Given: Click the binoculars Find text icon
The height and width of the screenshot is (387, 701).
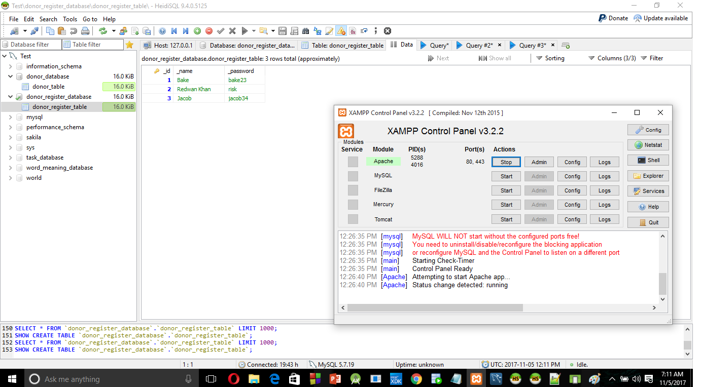Looking at the screenshot, I should pyautogui.click(x=306, y=31).
